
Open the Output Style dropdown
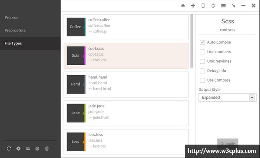coord(227,98)
